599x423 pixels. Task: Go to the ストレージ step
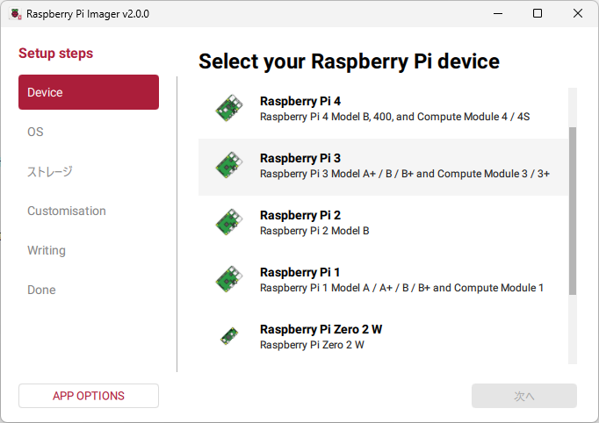pyautogui.click(x=49, y=171)
